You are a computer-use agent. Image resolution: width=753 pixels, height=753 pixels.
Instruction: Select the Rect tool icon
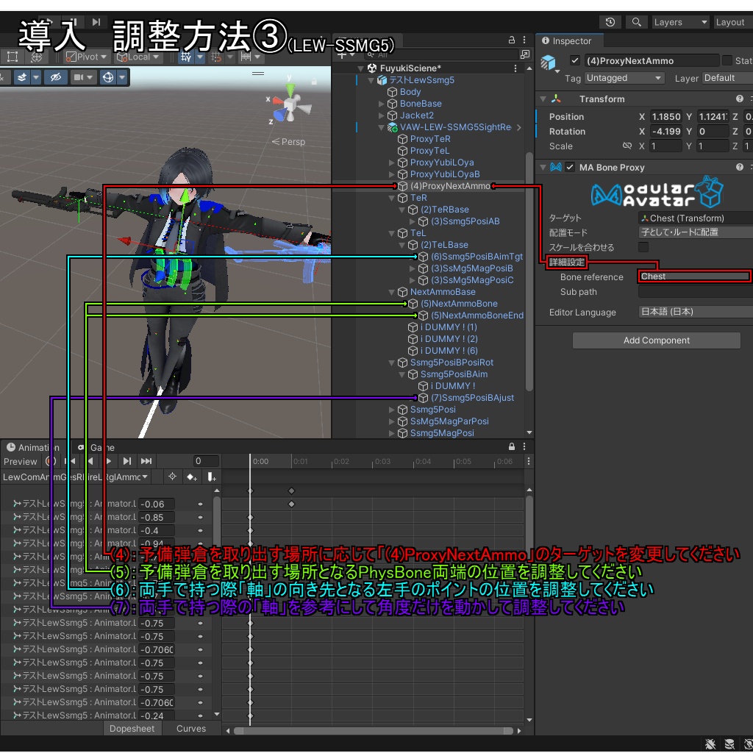[x=13, y=57]
